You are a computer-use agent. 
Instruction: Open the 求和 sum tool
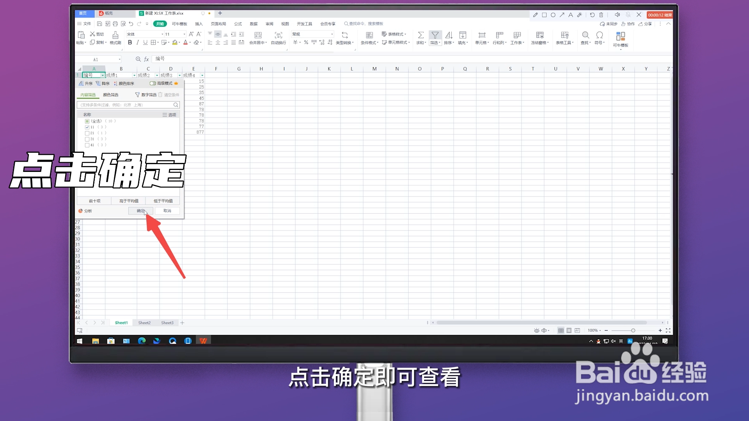pyautogui.click(x=421, y=38)
